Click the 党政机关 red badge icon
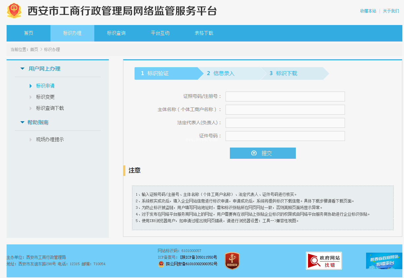The width and height of the screenshot is (404, 278). point(232,261)
